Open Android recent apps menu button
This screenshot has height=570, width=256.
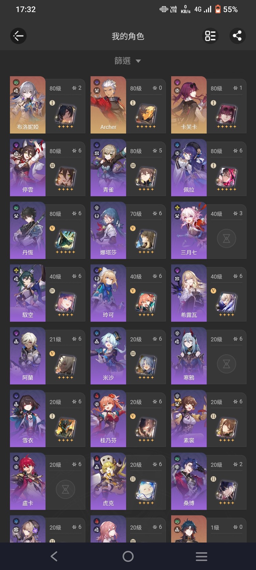click(201, 556)
